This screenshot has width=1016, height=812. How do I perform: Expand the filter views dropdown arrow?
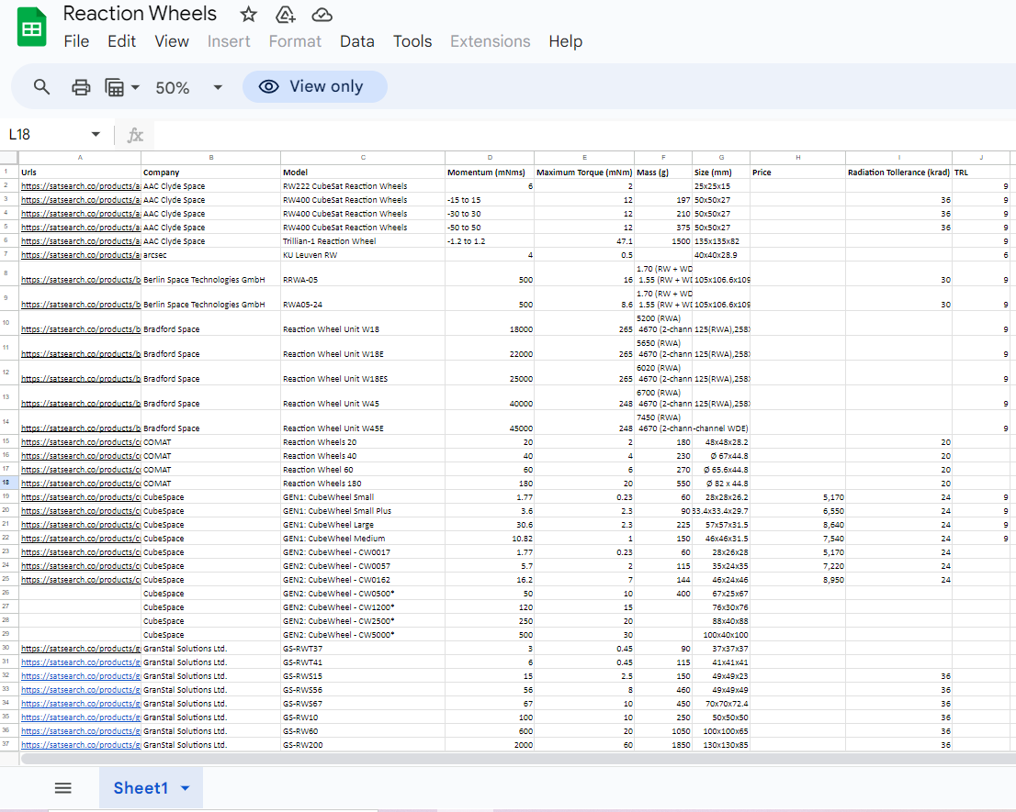click(135, 86)
